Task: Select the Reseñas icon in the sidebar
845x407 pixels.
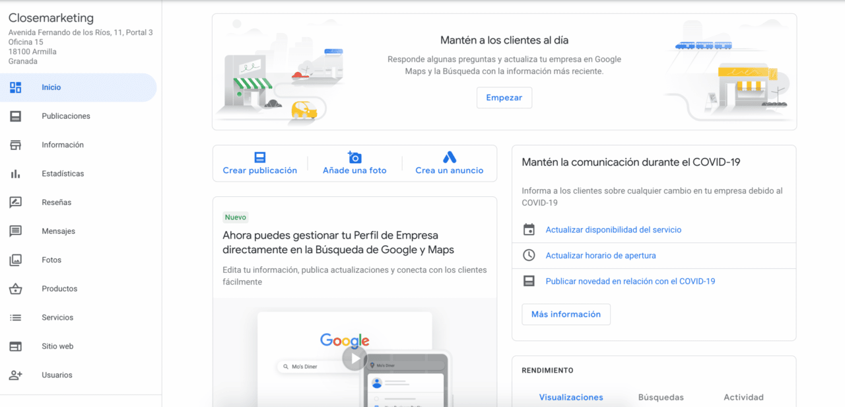Action: [x=16, y=202]
